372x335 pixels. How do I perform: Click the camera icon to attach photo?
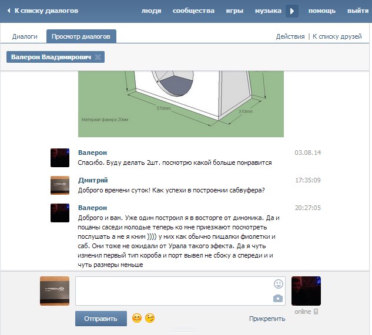point(278,298)
